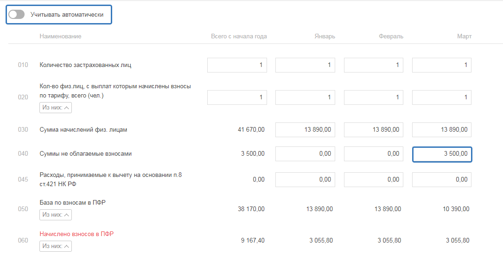Click March deductible expenses field, row 045
This screenshot has height=267, width=503.
point(441,180)
